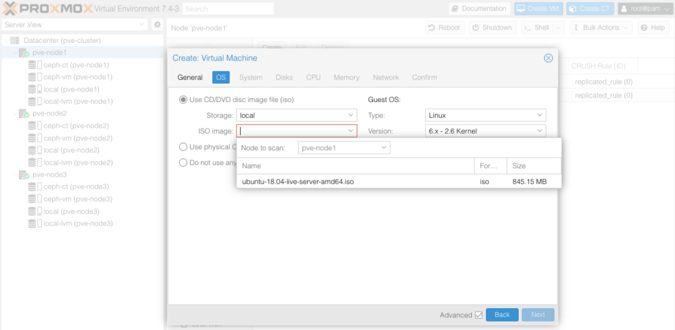
Task: Switch to the General tab
Action: click(x=190, y=78)
